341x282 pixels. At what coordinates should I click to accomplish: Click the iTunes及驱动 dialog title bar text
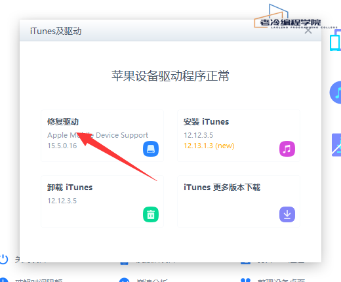pyautogui.click(x=56, y=31)
